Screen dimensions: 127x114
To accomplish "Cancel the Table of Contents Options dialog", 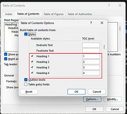I will click(97, 91).
